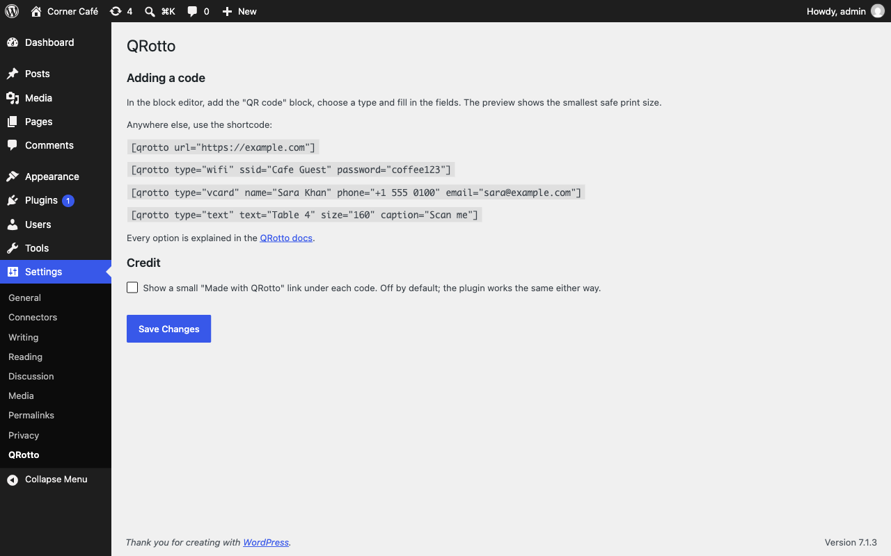Click the Posts pushpin icon
This screenshot has width=891, height=556.
pyautogui.click(x=13, y=74)
